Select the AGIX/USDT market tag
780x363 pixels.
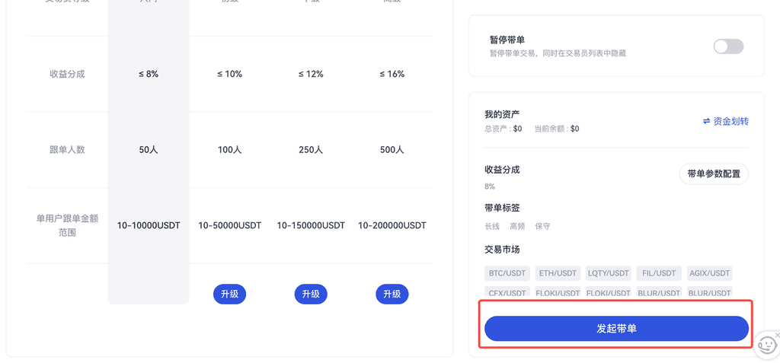709,273
